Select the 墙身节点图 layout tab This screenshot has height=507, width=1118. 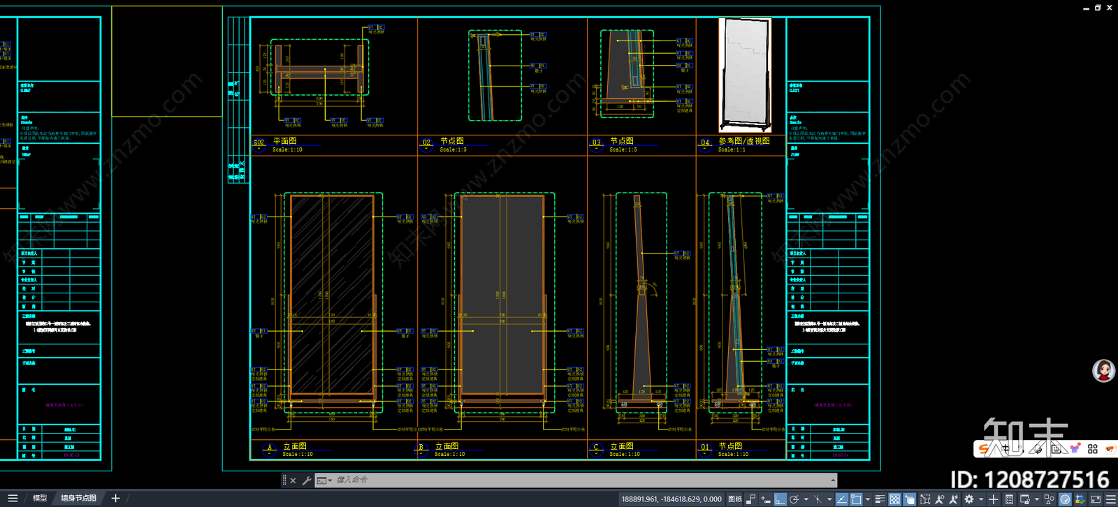[x=78, y=499]
